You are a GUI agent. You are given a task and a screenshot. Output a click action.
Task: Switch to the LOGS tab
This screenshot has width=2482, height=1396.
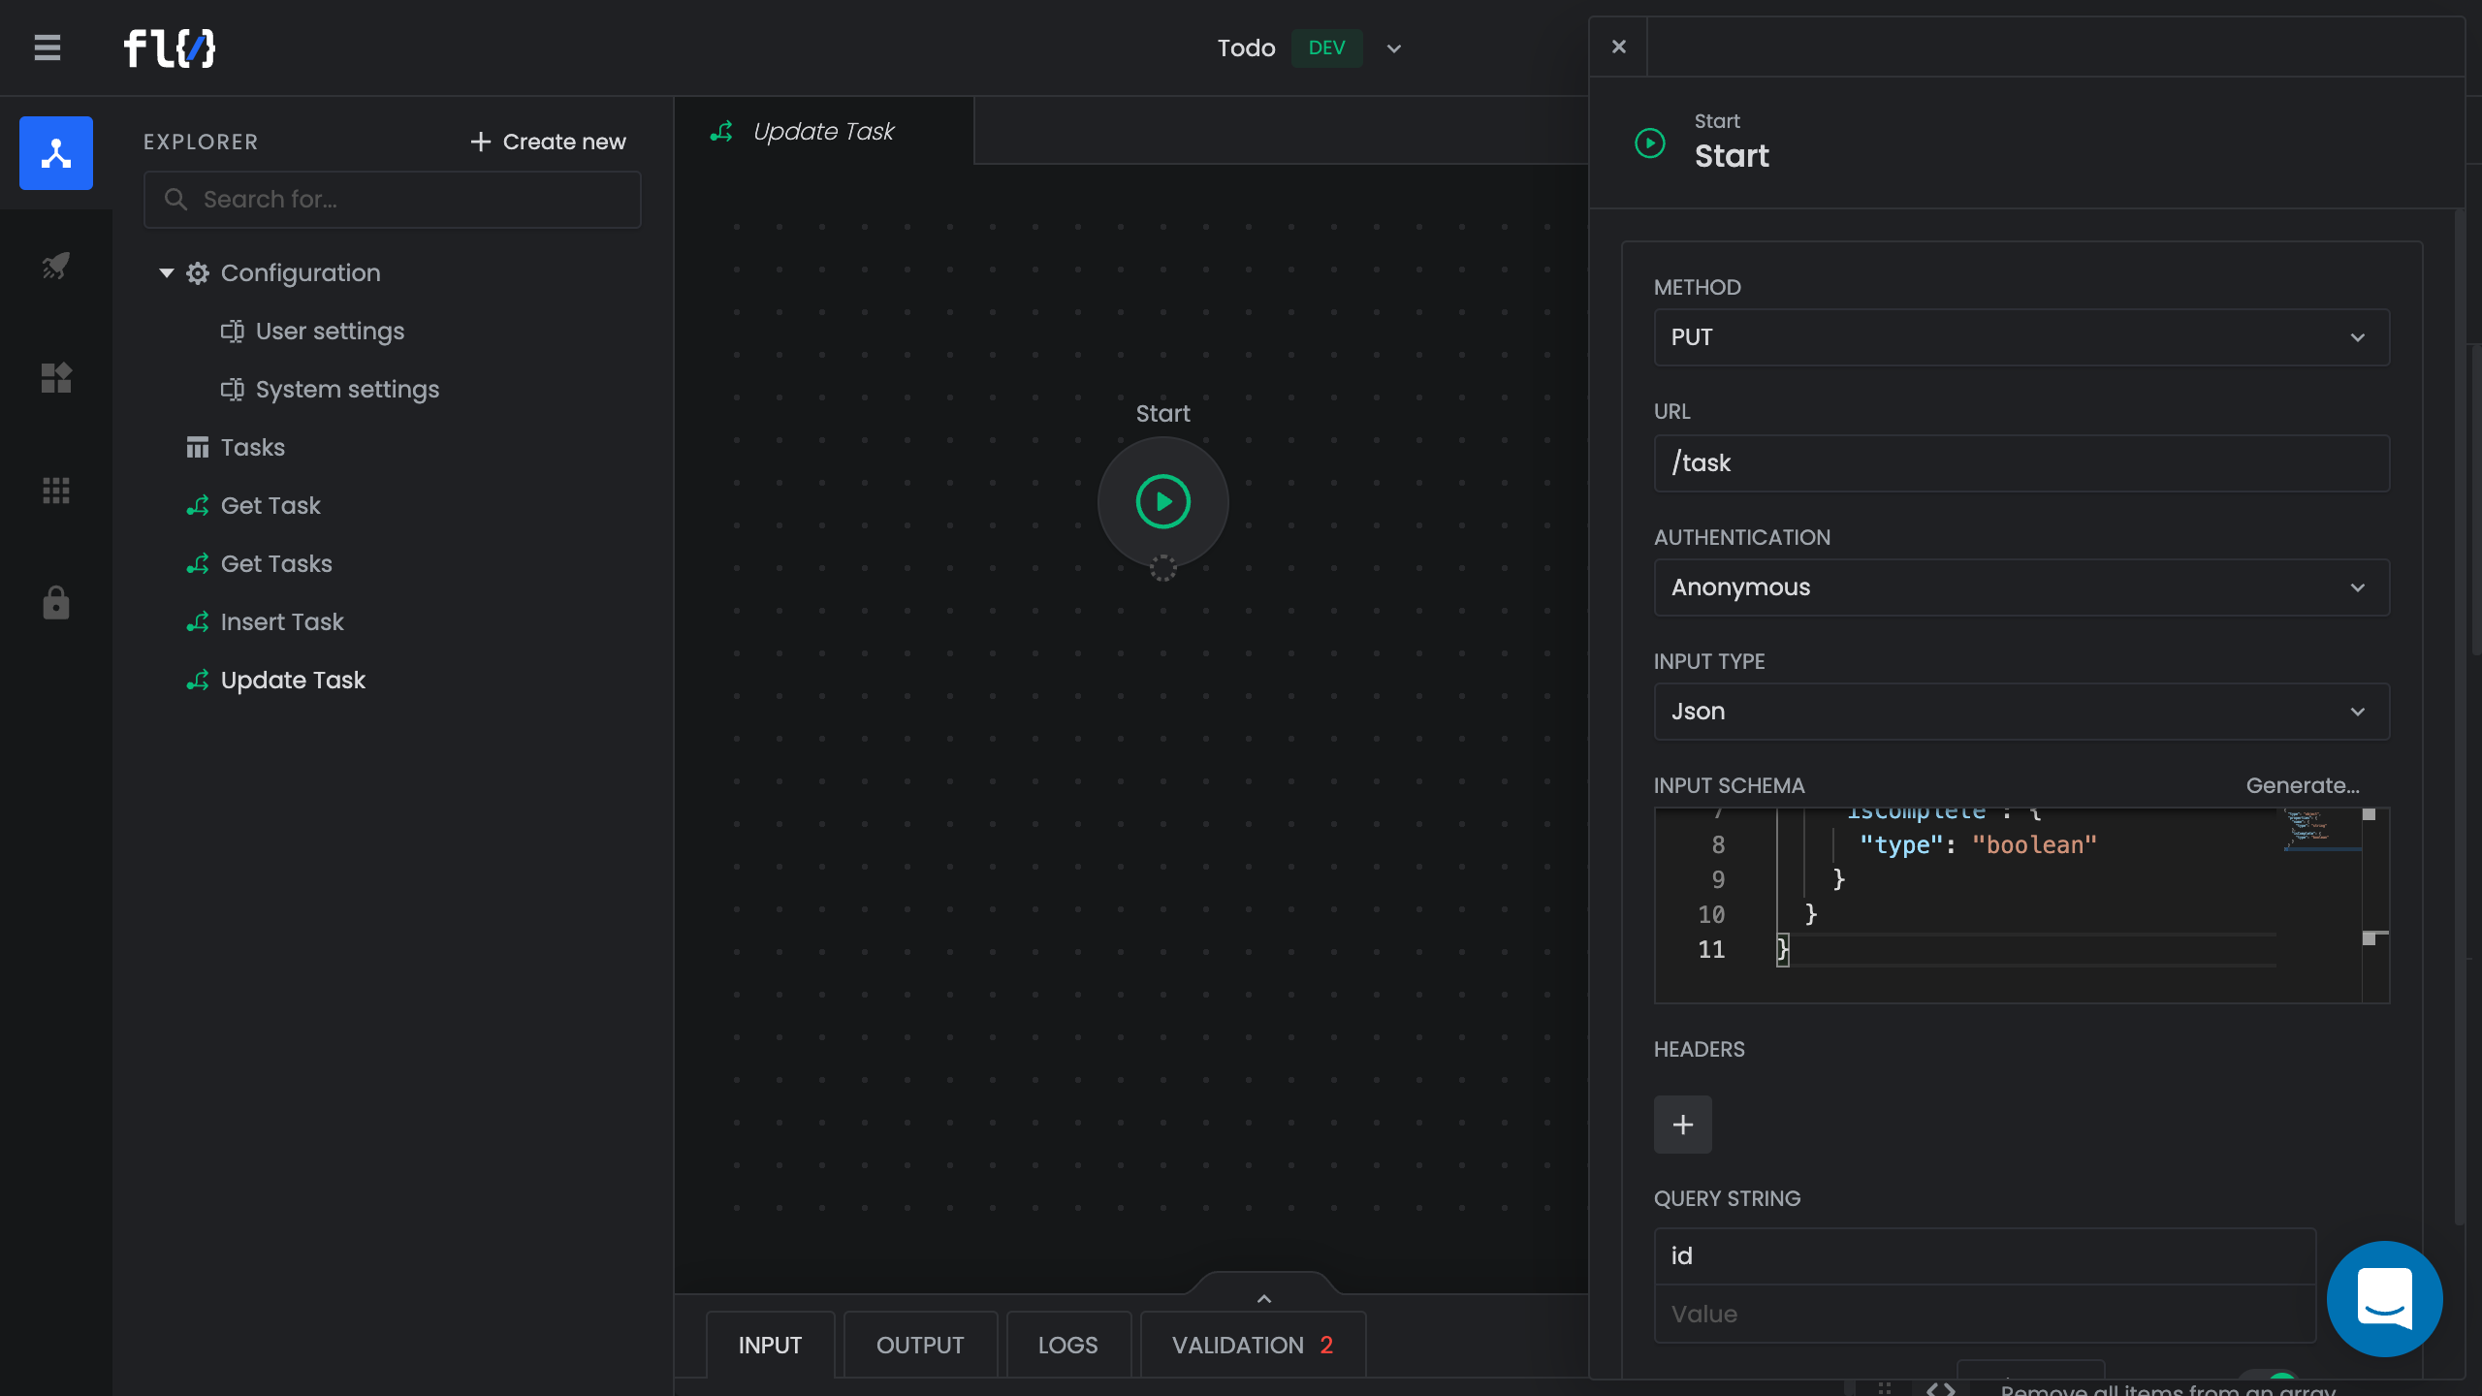click(x=1067, y=1345)
